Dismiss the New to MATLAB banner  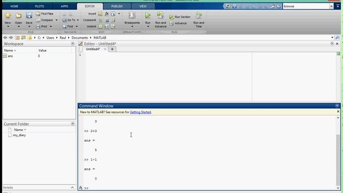[x=338, y=112]
